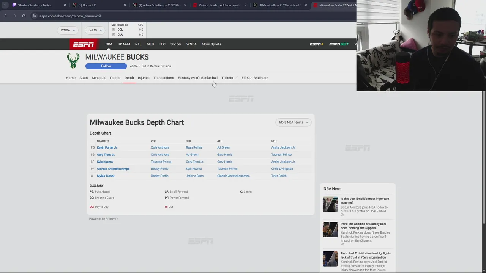Click the ESPN+ logo link

click(x=316, y=44)
